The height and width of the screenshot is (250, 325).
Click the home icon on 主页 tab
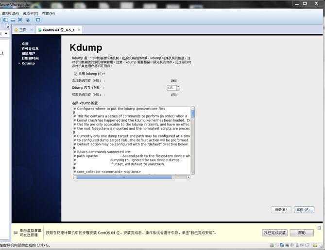tap(17, 30)
